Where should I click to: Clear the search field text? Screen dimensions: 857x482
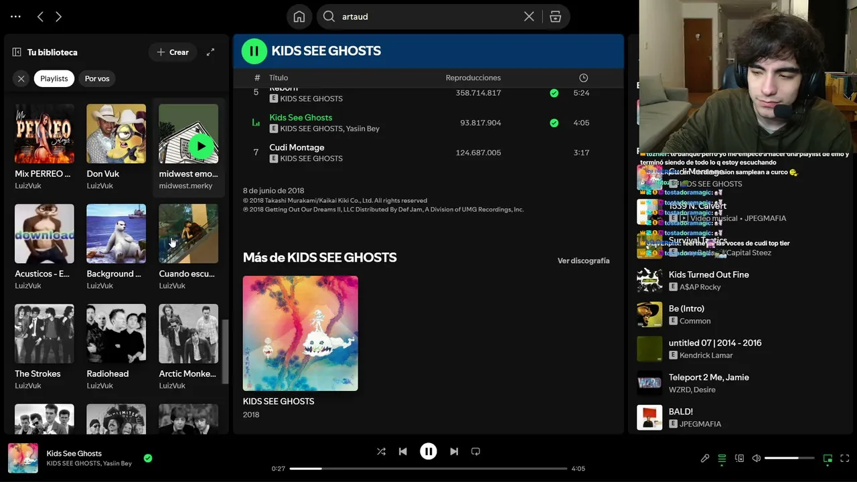pyautogui.click(x=529, y=17)
